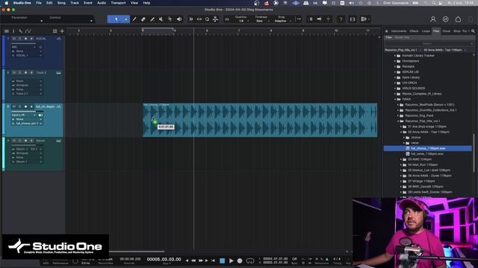Toggle the Loop transport button

(250, 261)
